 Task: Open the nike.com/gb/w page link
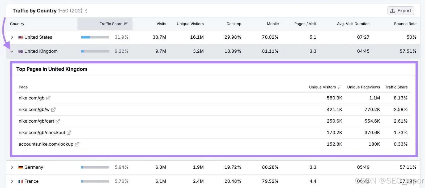point(34,110)
